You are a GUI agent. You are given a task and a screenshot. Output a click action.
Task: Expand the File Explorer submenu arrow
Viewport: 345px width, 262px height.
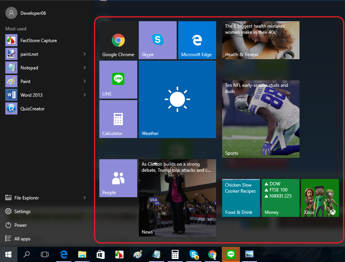(85, 198)
